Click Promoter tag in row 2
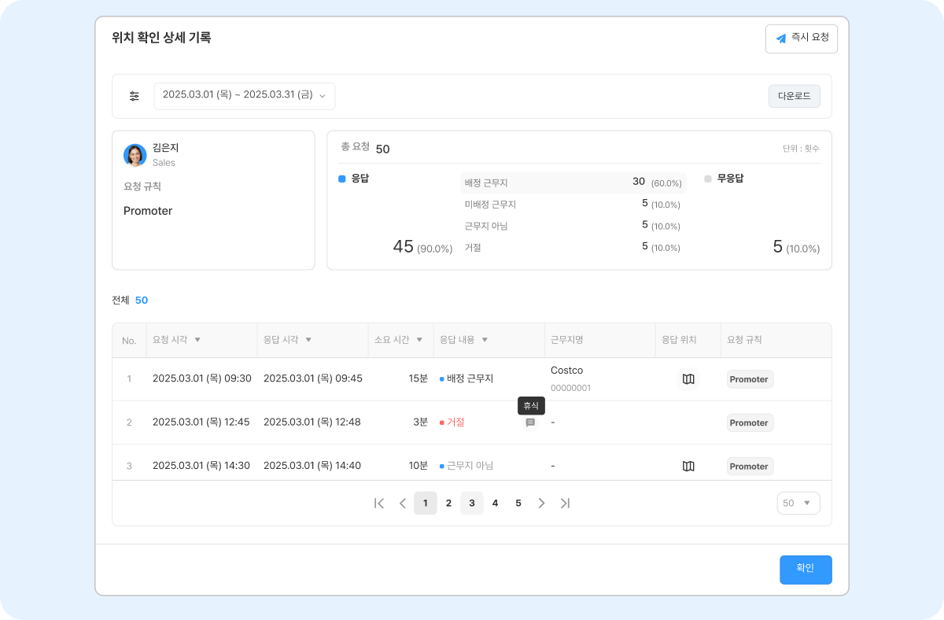 (750, 423)
